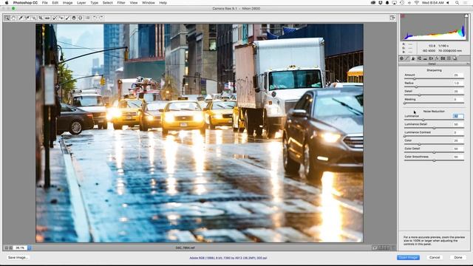
Task: Click the Color noise value field
Action: point(458,140)
